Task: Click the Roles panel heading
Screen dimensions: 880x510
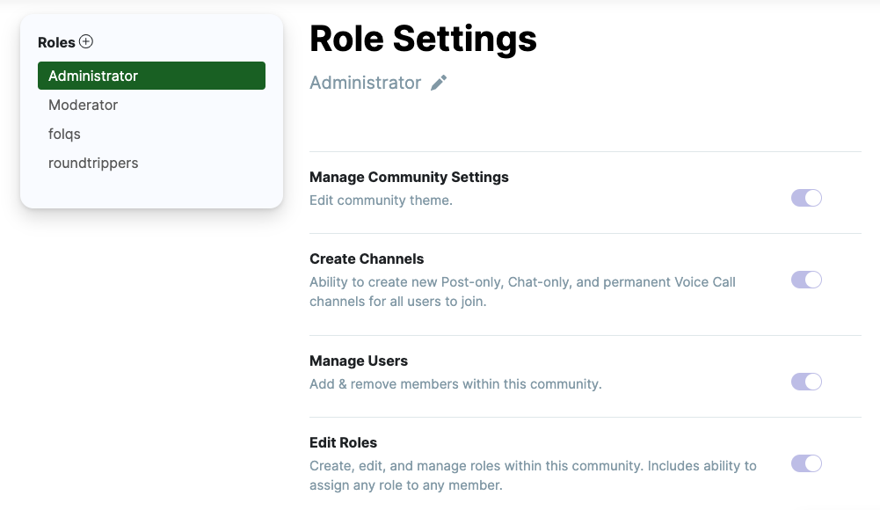Action: click(x=56, y=42)
